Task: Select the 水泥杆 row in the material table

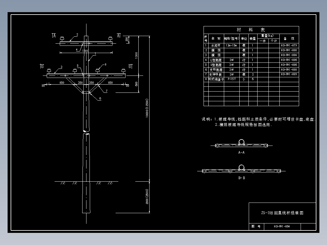Action: [x=216, y=45]
